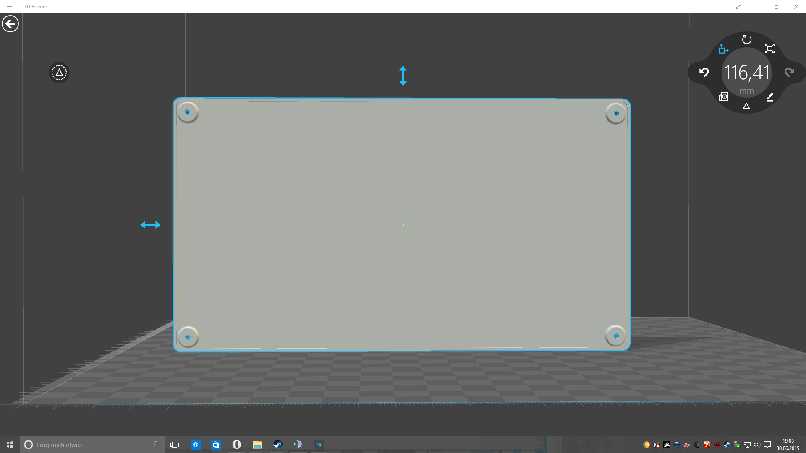Viewport: 806px width, 453px height.
Task: Click the Steam icon in system tray
Action: (x=727, y=445)
